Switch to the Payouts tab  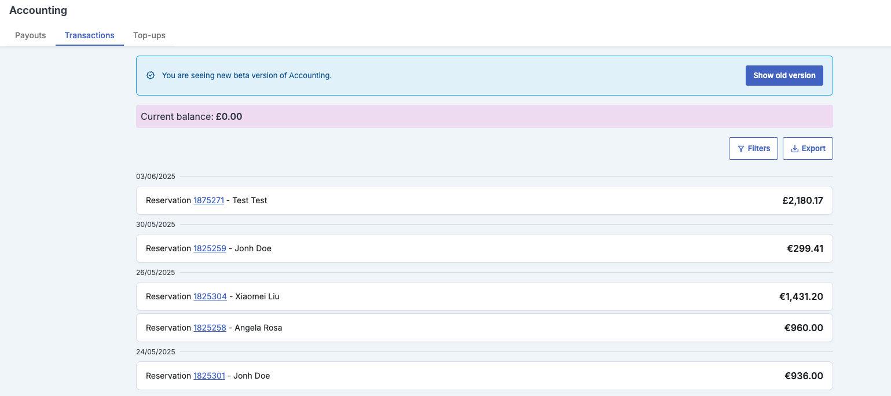[30, 35]
